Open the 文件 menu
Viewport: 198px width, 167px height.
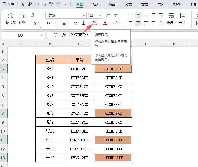point(8,4)
